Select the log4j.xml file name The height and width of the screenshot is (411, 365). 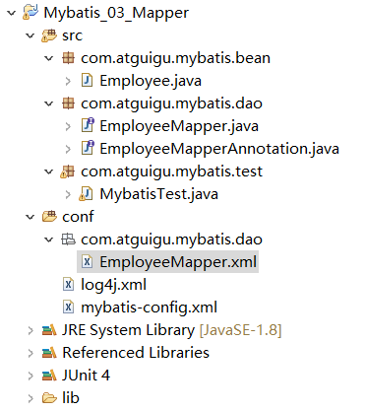[113, 285]
